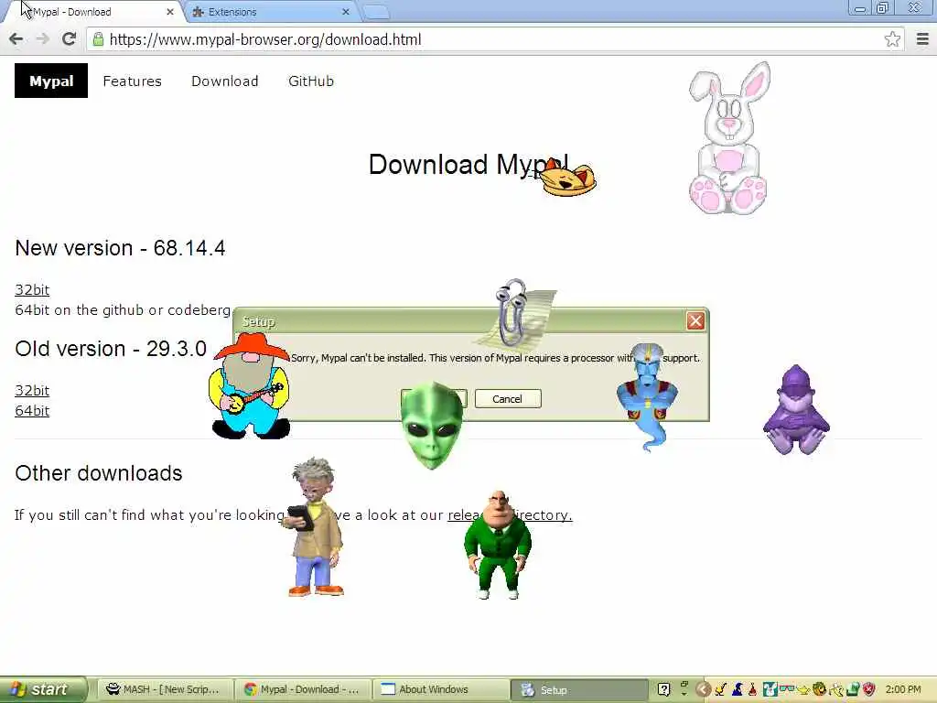Image resolution: width=937 pixels, height=703 pixels.
Task: Click the 32bit link under New version
Action: (x=32, y=290)
